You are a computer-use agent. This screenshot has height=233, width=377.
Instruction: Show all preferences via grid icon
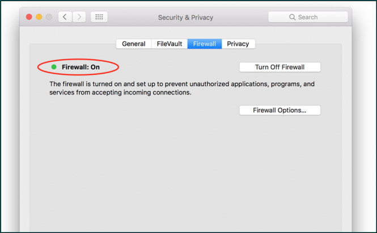(99, 17)
